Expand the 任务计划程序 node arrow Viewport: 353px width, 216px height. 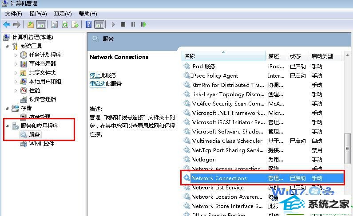pyautogui.click(x=16, y=55)
